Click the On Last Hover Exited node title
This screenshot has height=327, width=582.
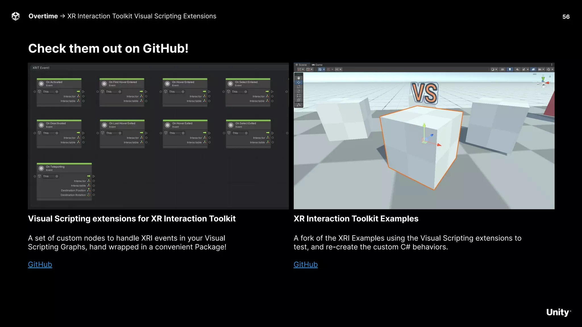[122, 123]
